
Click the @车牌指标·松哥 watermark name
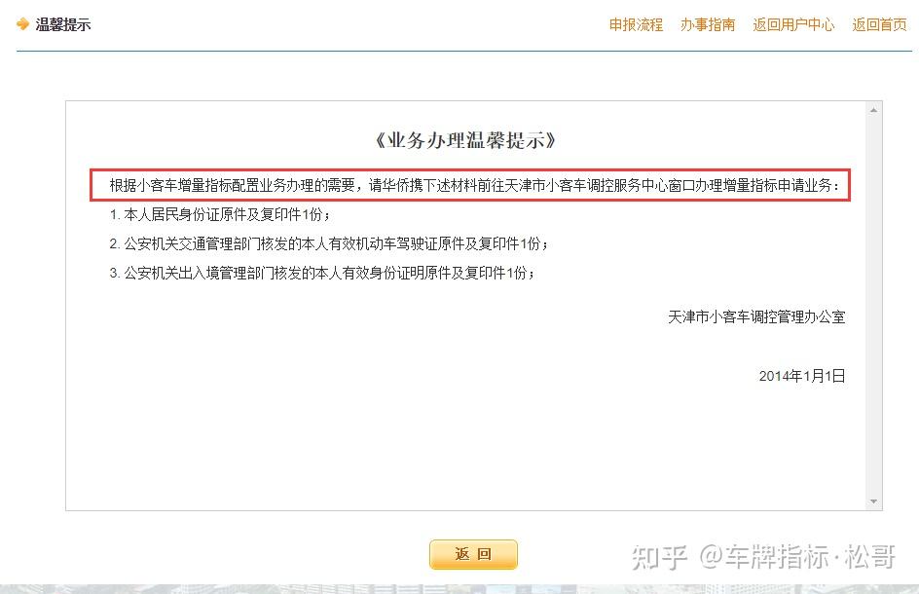(x=797, y=556)
